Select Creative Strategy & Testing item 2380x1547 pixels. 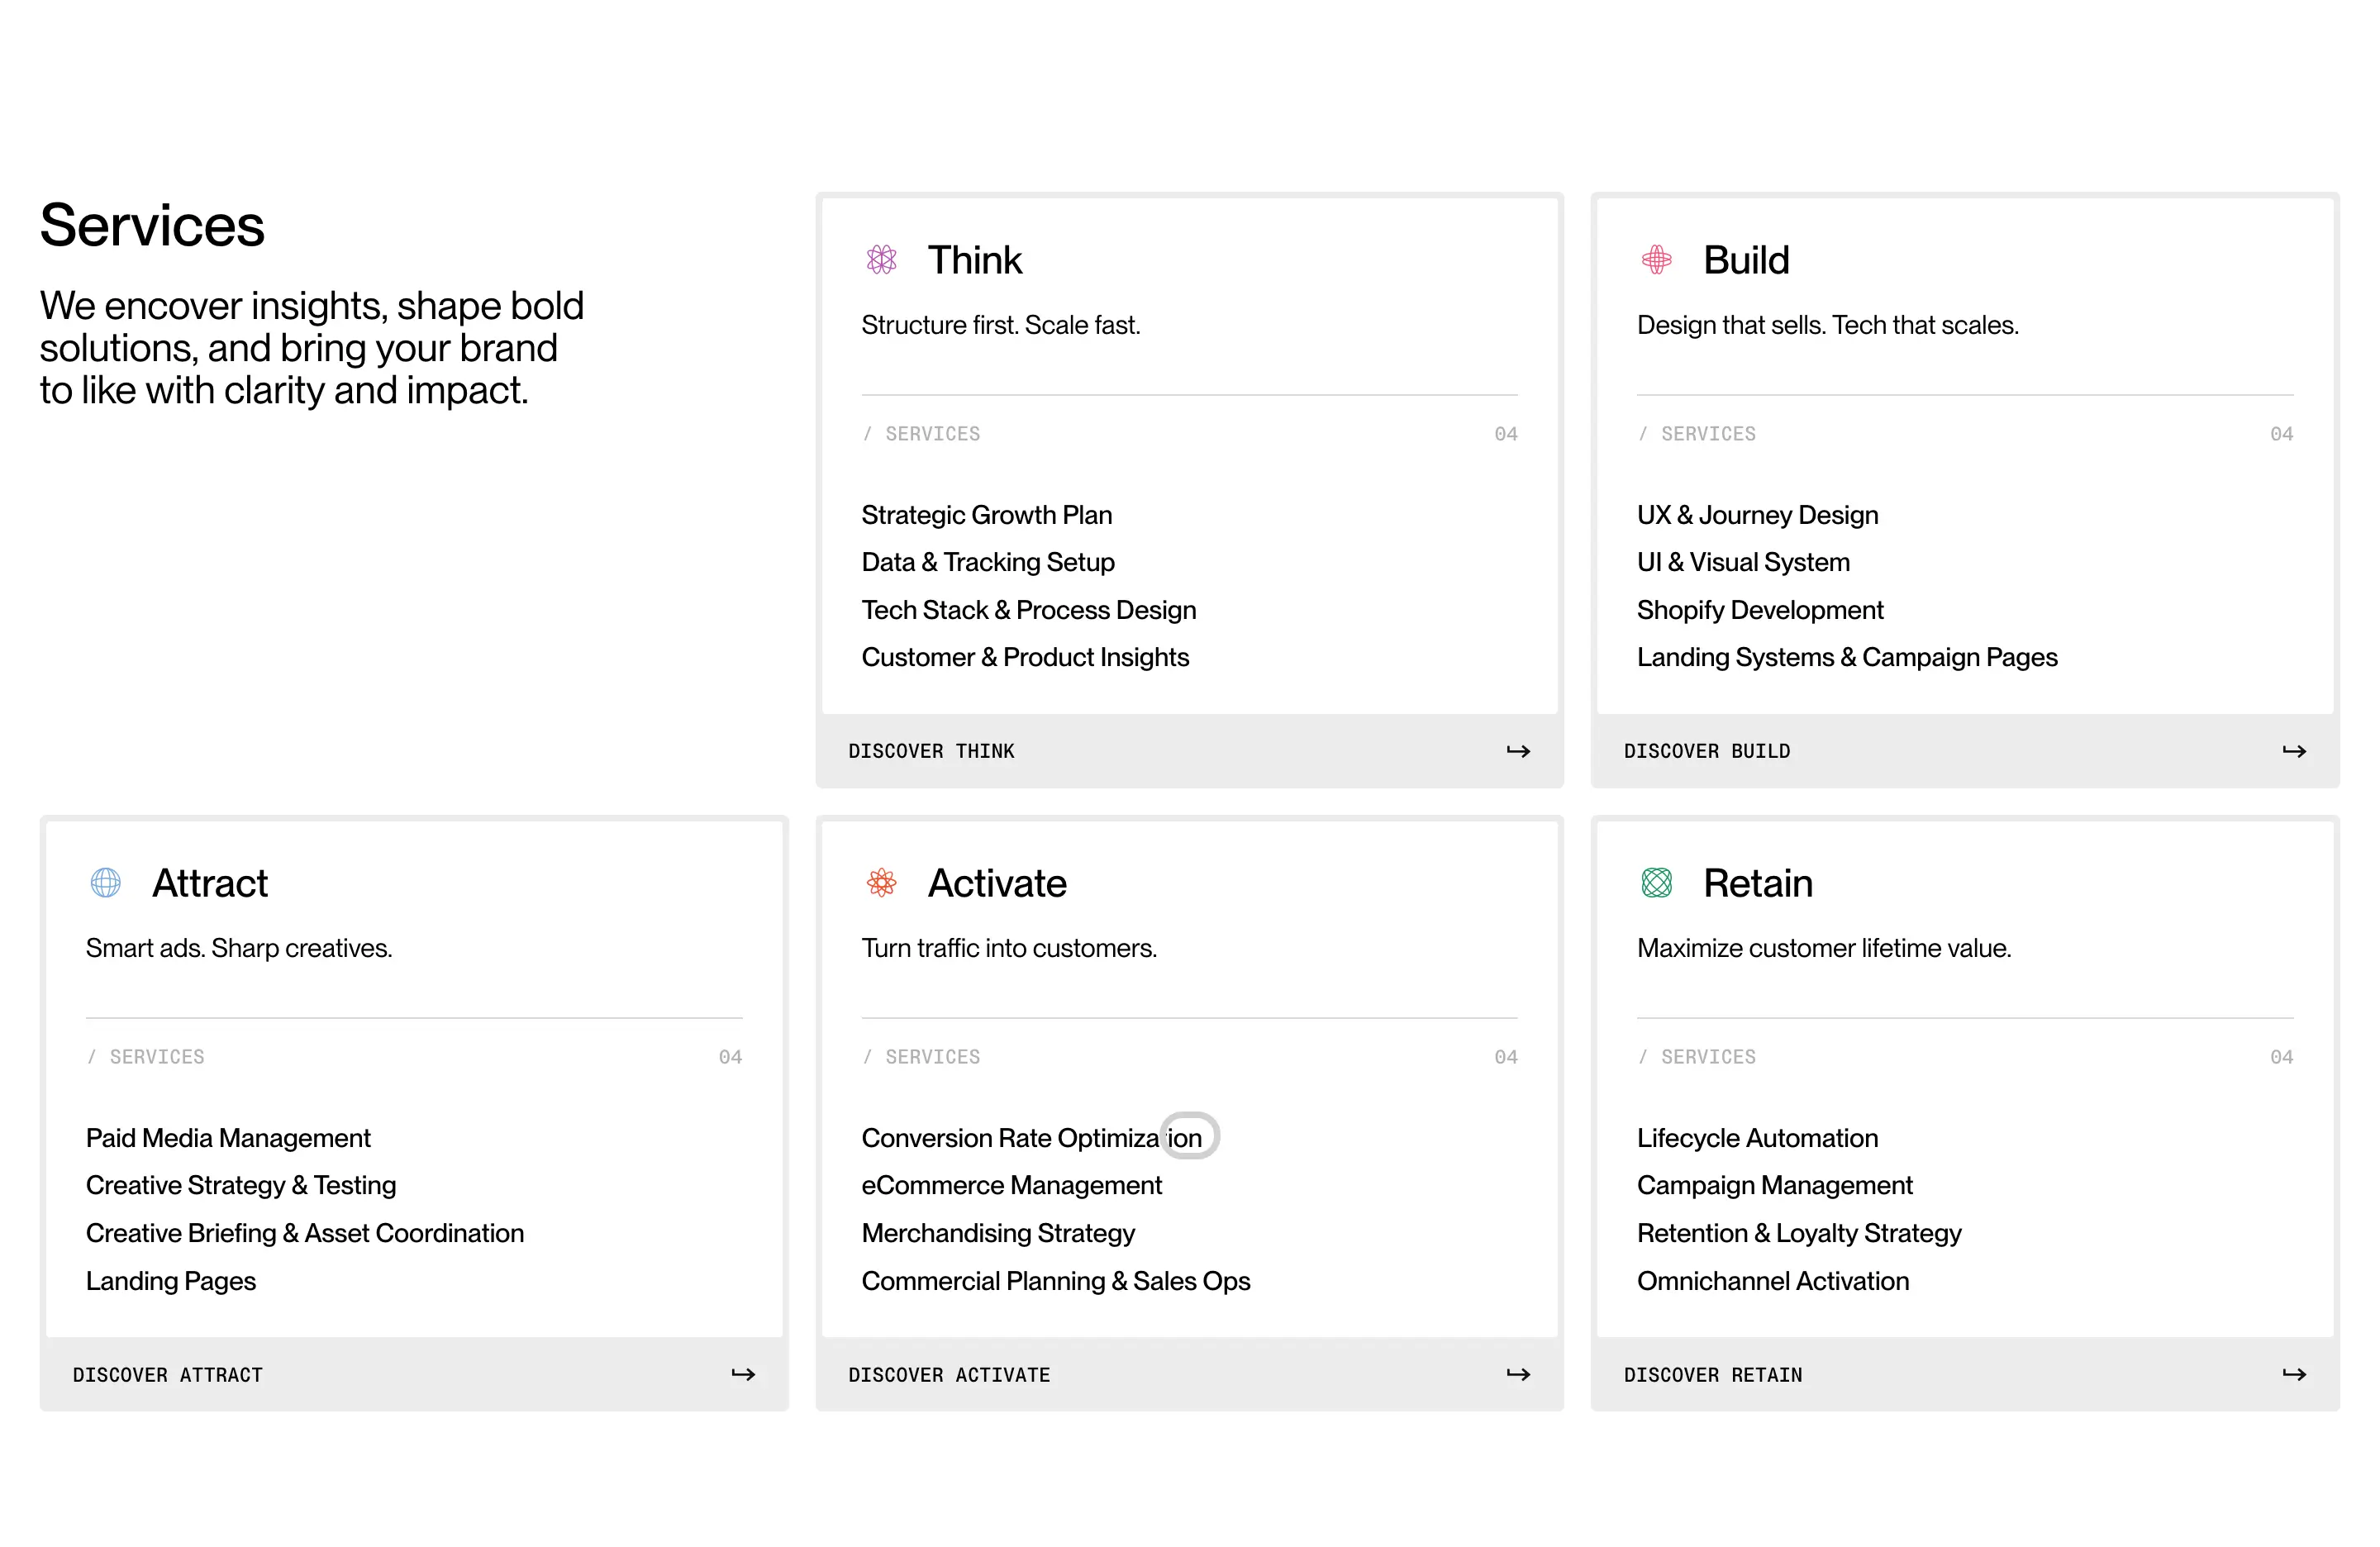[241, 1185]
